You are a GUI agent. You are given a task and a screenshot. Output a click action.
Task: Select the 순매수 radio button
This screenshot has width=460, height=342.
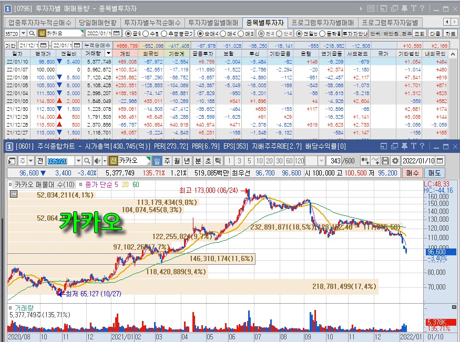coord(200,34)
